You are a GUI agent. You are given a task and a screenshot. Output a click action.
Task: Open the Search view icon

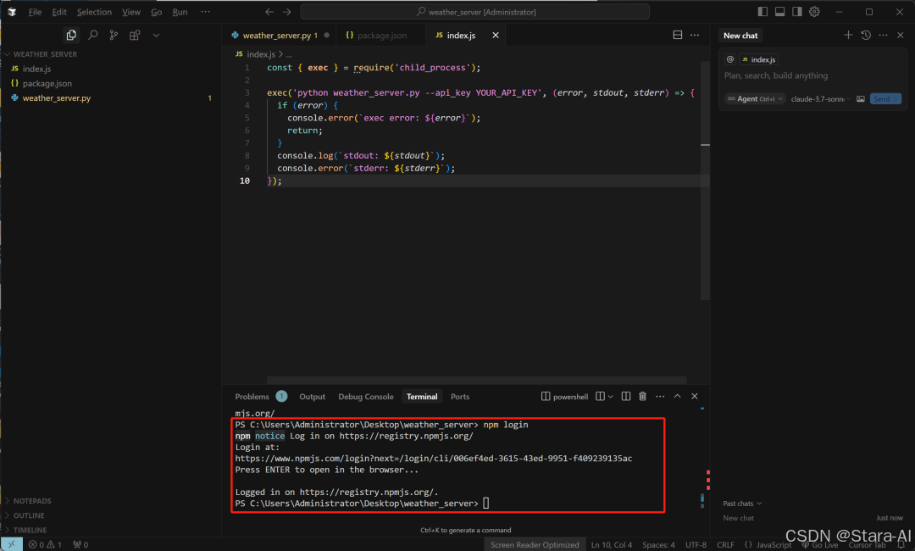pyautogui.click(x=92, y=35)
